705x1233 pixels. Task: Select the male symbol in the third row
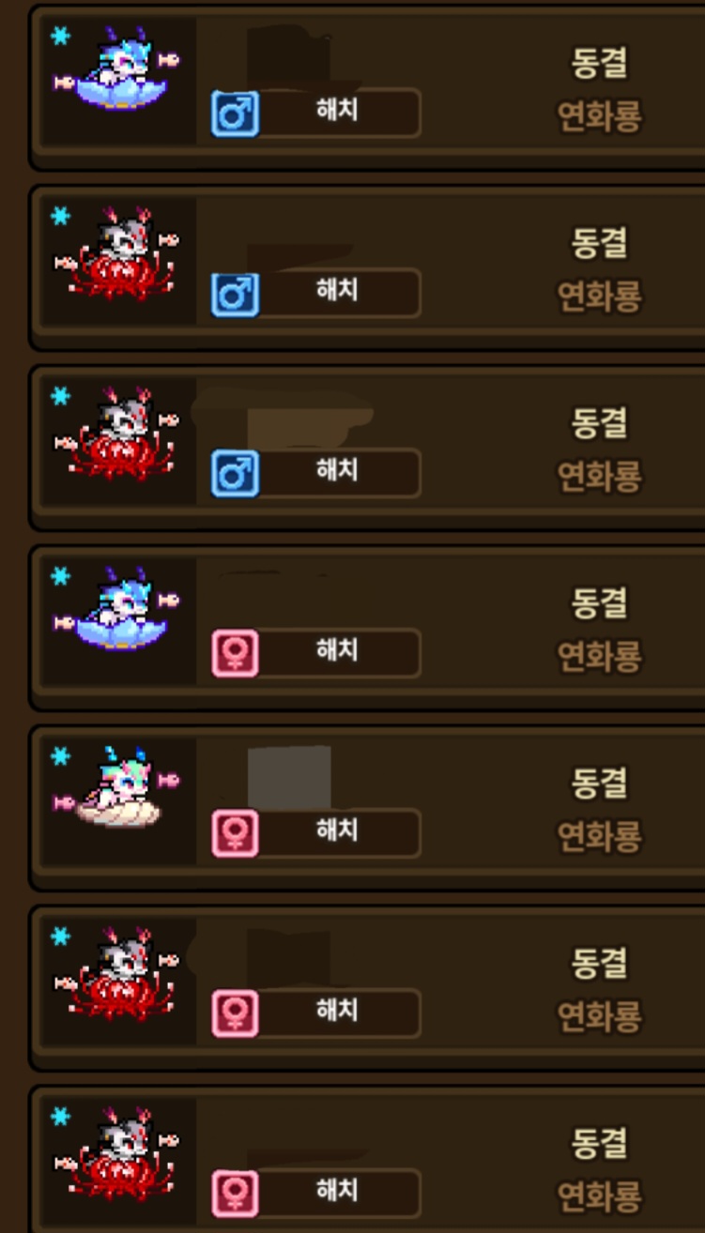235,473
